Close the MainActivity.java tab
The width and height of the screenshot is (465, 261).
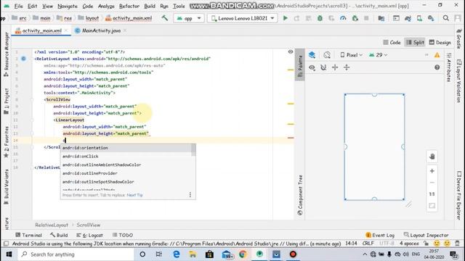tap(125, 30)
